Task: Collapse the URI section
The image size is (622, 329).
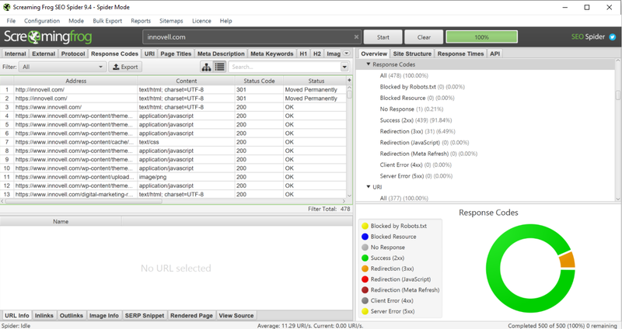Action: coord(368,187)
